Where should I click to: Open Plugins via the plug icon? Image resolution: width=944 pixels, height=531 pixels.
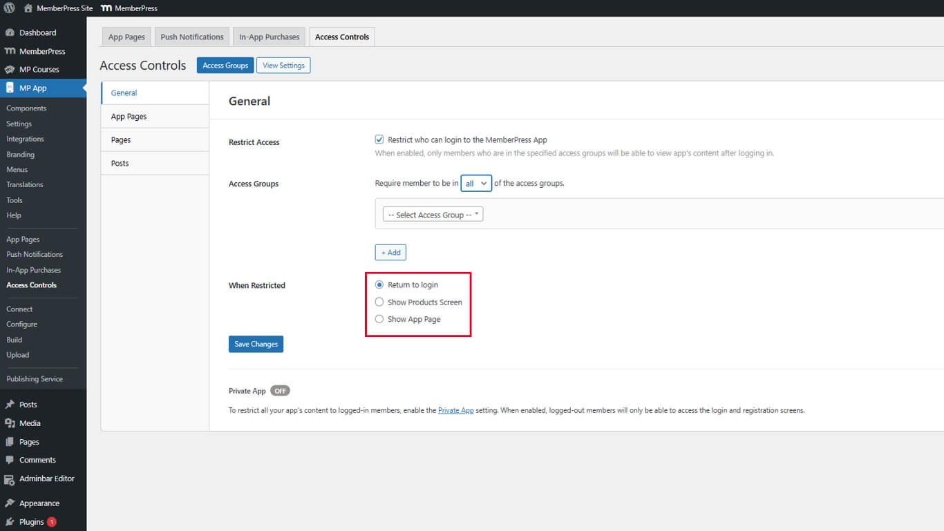[10, 522]
